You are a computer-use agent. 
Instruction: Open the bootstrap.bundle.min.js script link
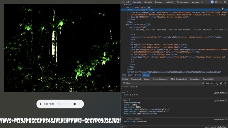point(180,72)
